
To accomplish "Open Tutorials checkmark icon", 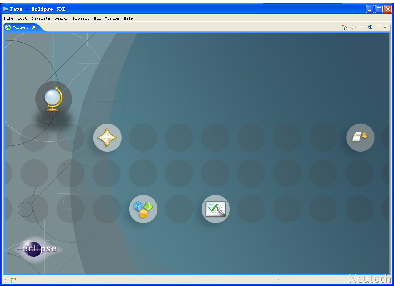I will [x=215, y=209].
